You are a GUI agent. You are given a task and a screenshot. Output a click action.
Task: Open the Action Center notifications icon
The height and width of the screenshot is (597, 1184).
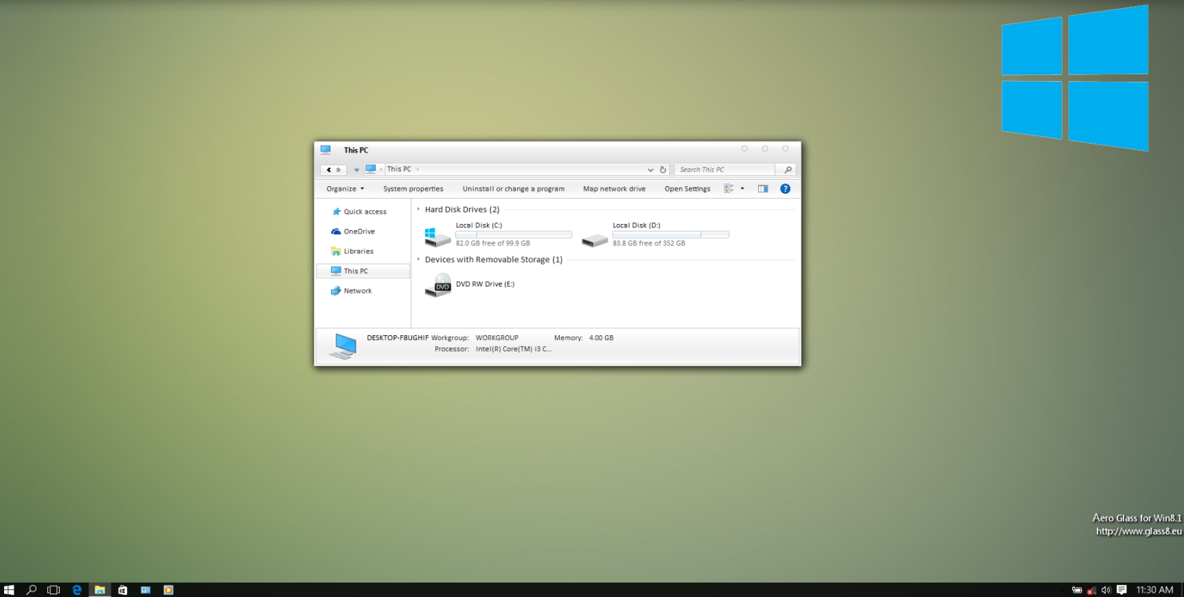[x=1122, y=590]
